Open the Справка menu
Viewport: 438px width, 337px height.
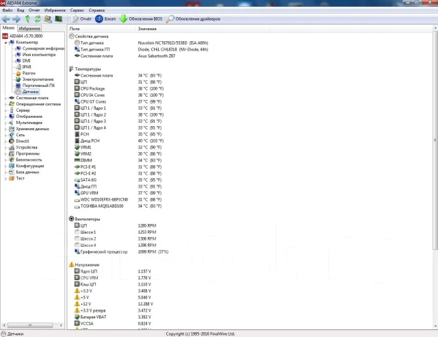96,10
